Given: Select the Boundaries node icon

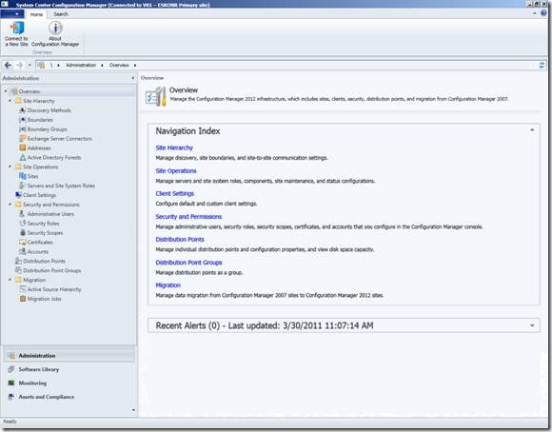Looking at the screenshot, I should pyautogui.click(x=23, y=120).
